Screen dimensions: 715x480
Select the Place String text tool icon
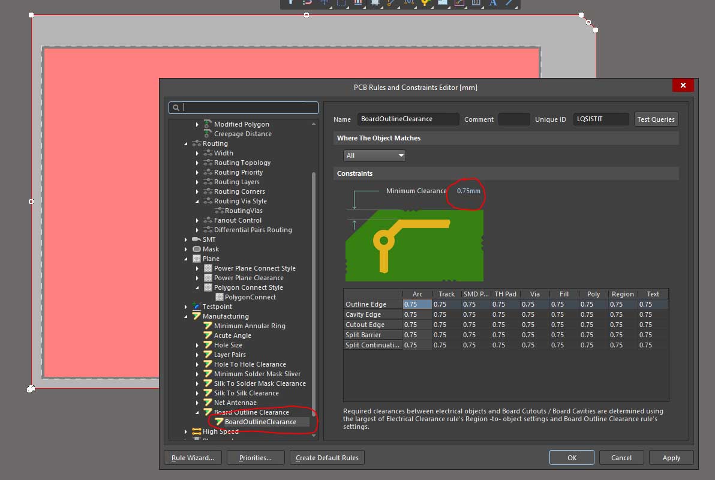(493, 3)
